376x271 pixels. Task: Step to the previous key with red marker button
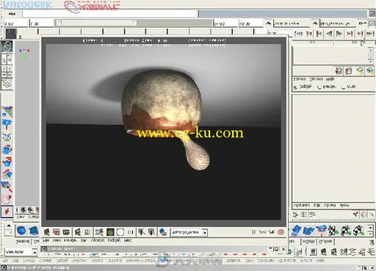coord(319,34)
